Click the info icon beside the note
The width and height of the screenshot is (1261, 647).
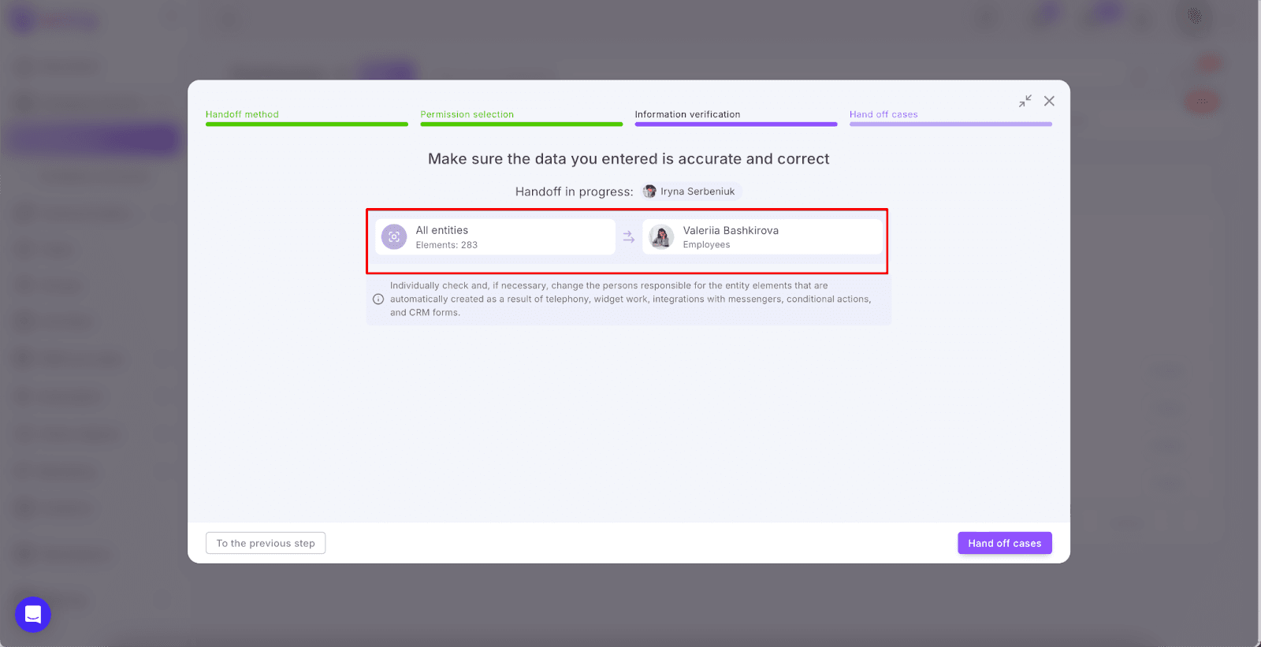tap(378, 299)
